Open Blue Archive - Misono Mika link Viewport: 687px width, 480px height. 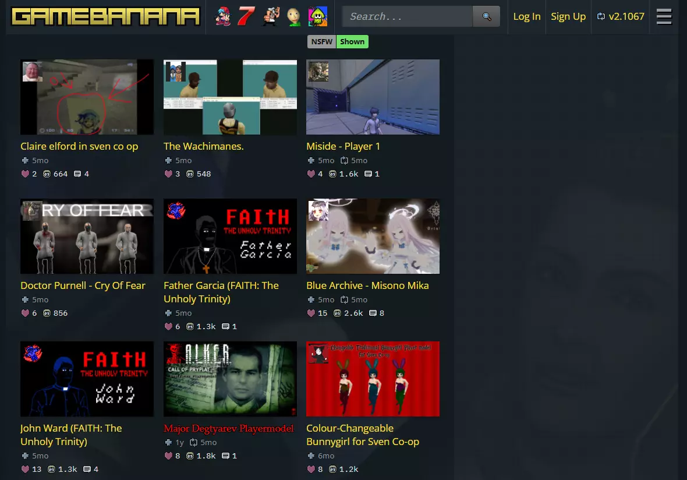(x=367, y=285)
